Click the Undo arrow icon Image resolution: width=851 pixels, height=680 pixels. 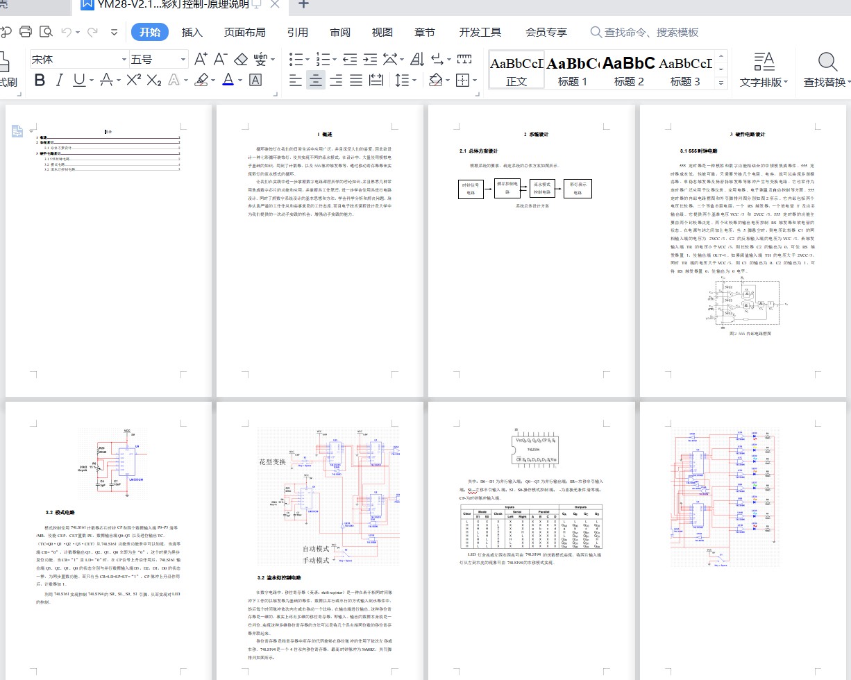(67, 32)
